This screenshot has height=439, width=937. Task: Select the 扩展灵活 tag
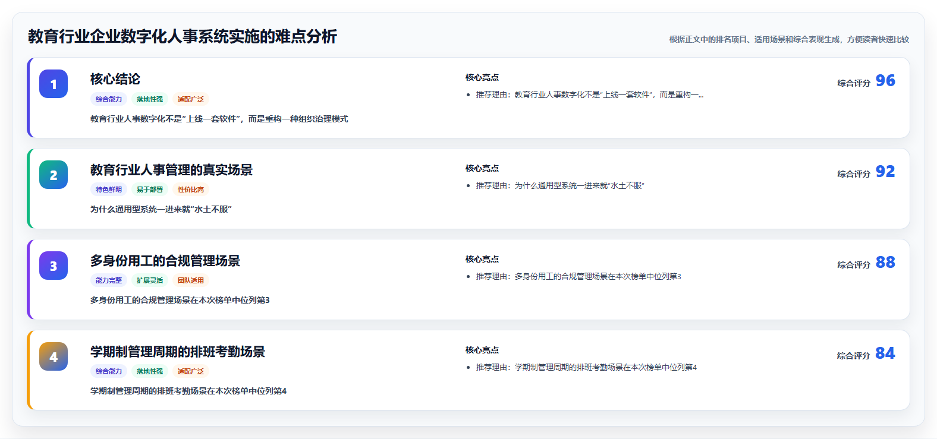tap(150, 280)
